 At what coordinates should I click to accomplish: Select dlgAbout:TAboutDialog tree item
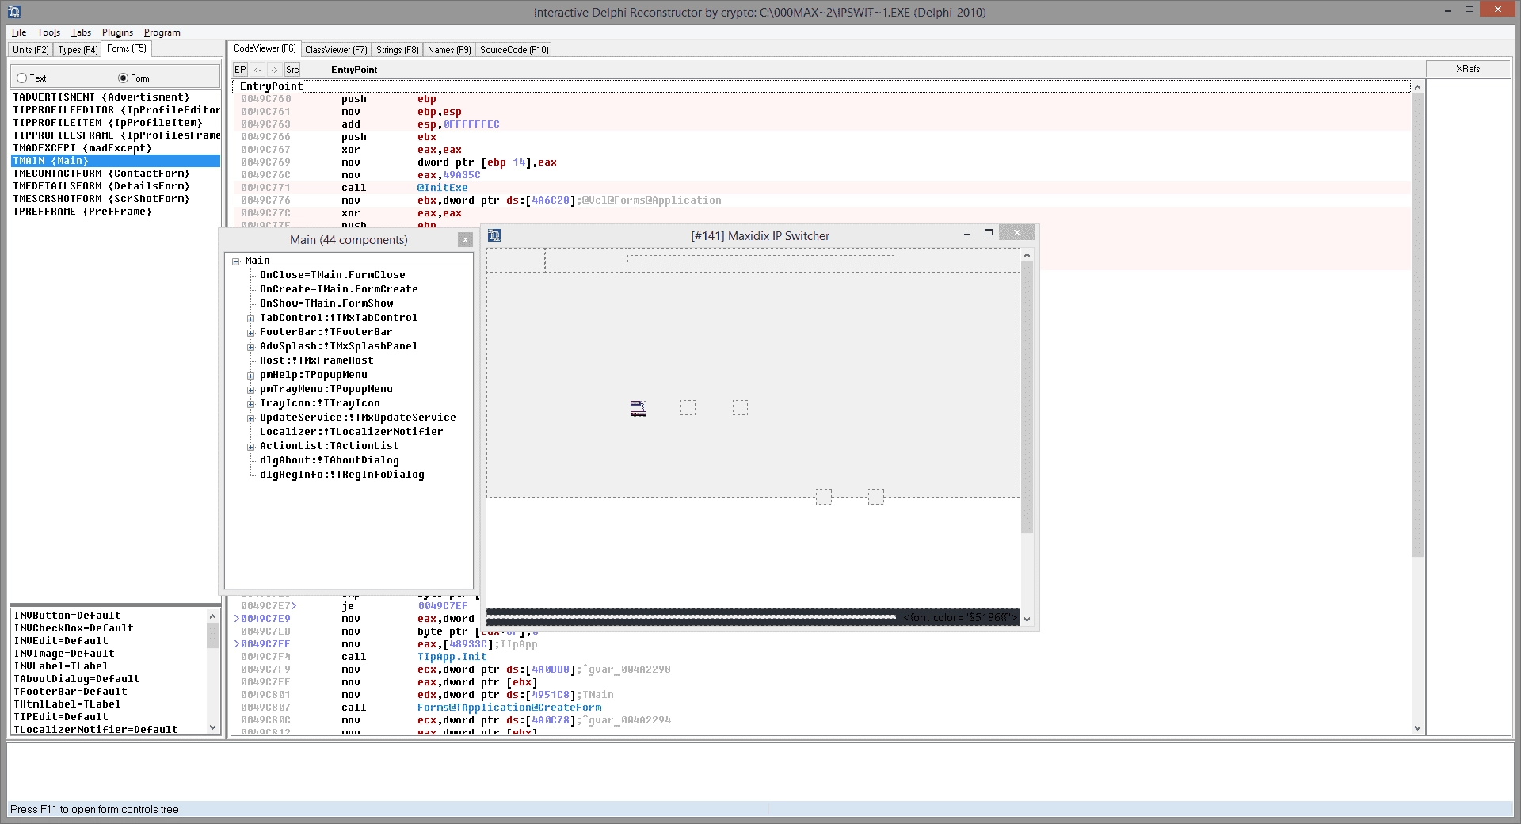[329, 460]
